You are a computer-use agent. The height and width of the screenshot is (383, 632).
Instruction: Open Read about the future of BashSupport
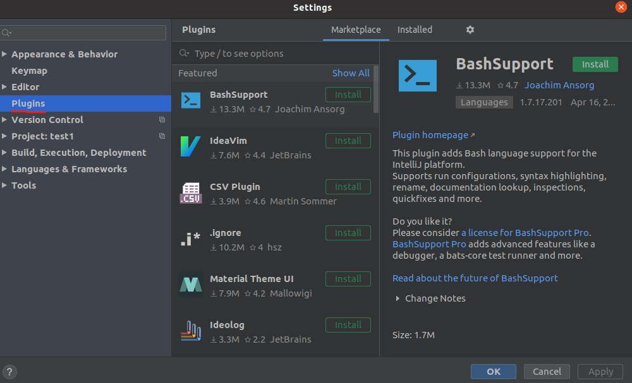pos(475,278)
